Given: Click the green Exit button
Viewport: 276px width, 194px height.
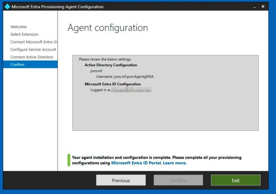Looking at the screenshot, I should [236, 180].
